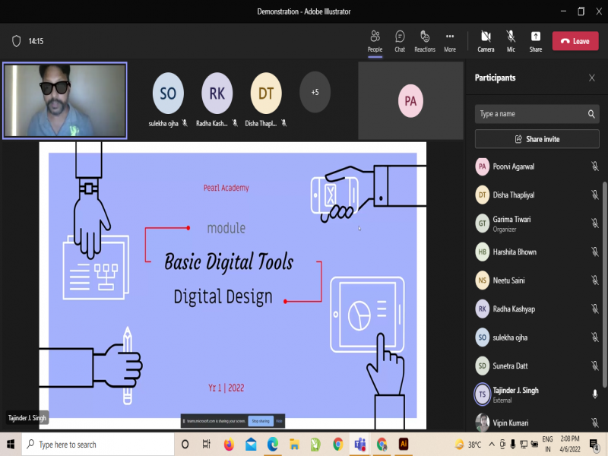
Task: Click the People icon in meeting toolbar
Action: (x=375, y=36)
